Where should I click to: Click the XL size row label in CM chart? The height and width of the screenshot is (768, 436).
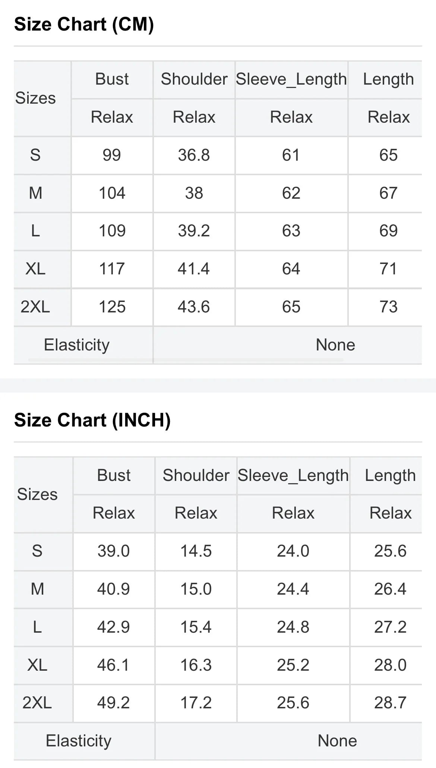(35, 269)
